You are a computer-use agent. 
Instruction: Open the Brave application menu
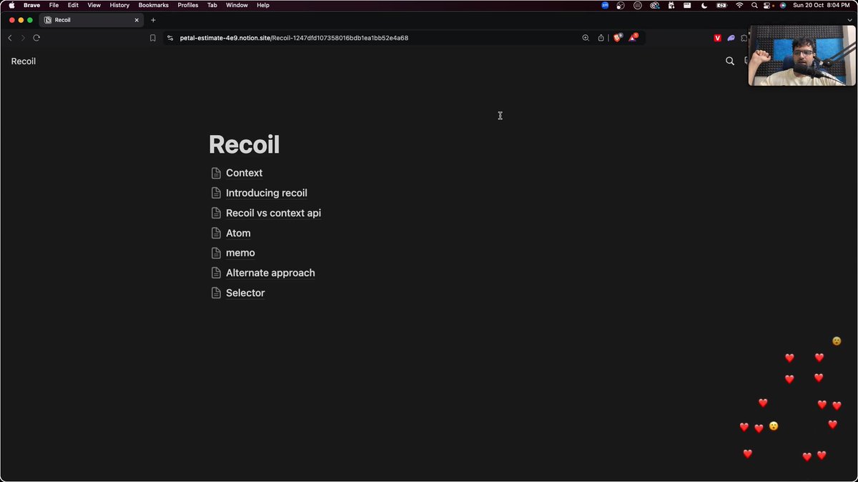[x=31, y=5]
